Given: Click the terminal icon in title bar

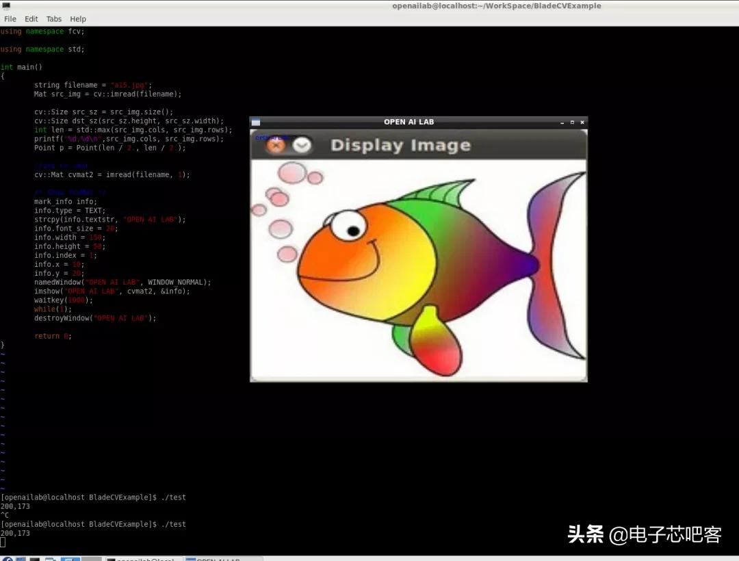Looking at the screenshot, I should [6, 5].
